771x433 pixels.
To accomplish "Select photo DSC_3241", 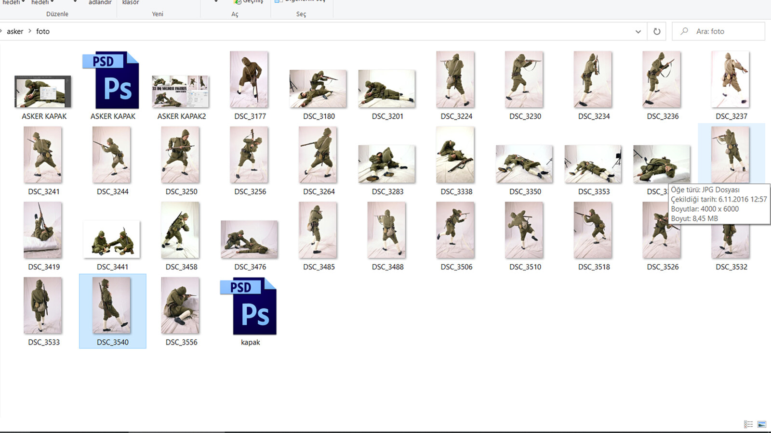I will 43,155.
